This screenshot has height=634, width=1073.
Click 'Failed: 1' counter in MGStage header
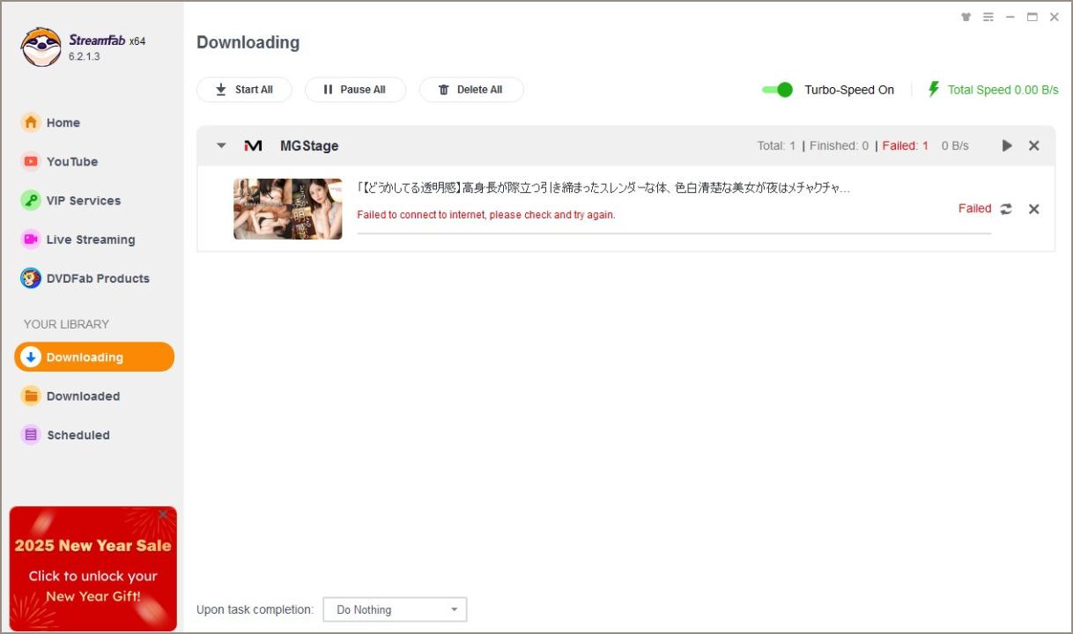[x=906, y=146]
